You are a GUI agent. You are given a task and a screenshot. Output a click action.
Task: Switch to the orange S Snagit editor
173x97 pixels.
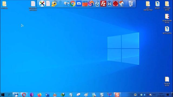point(117,95)
